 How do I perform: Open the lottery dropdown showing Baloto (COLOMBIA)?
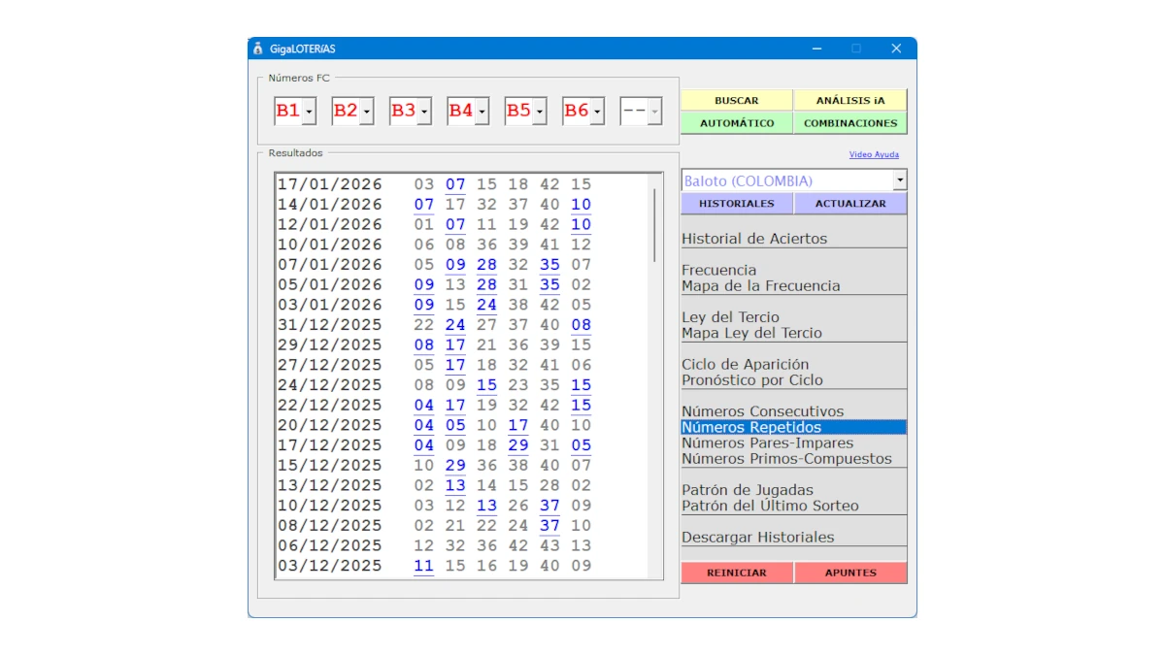(x=898, y=180)
